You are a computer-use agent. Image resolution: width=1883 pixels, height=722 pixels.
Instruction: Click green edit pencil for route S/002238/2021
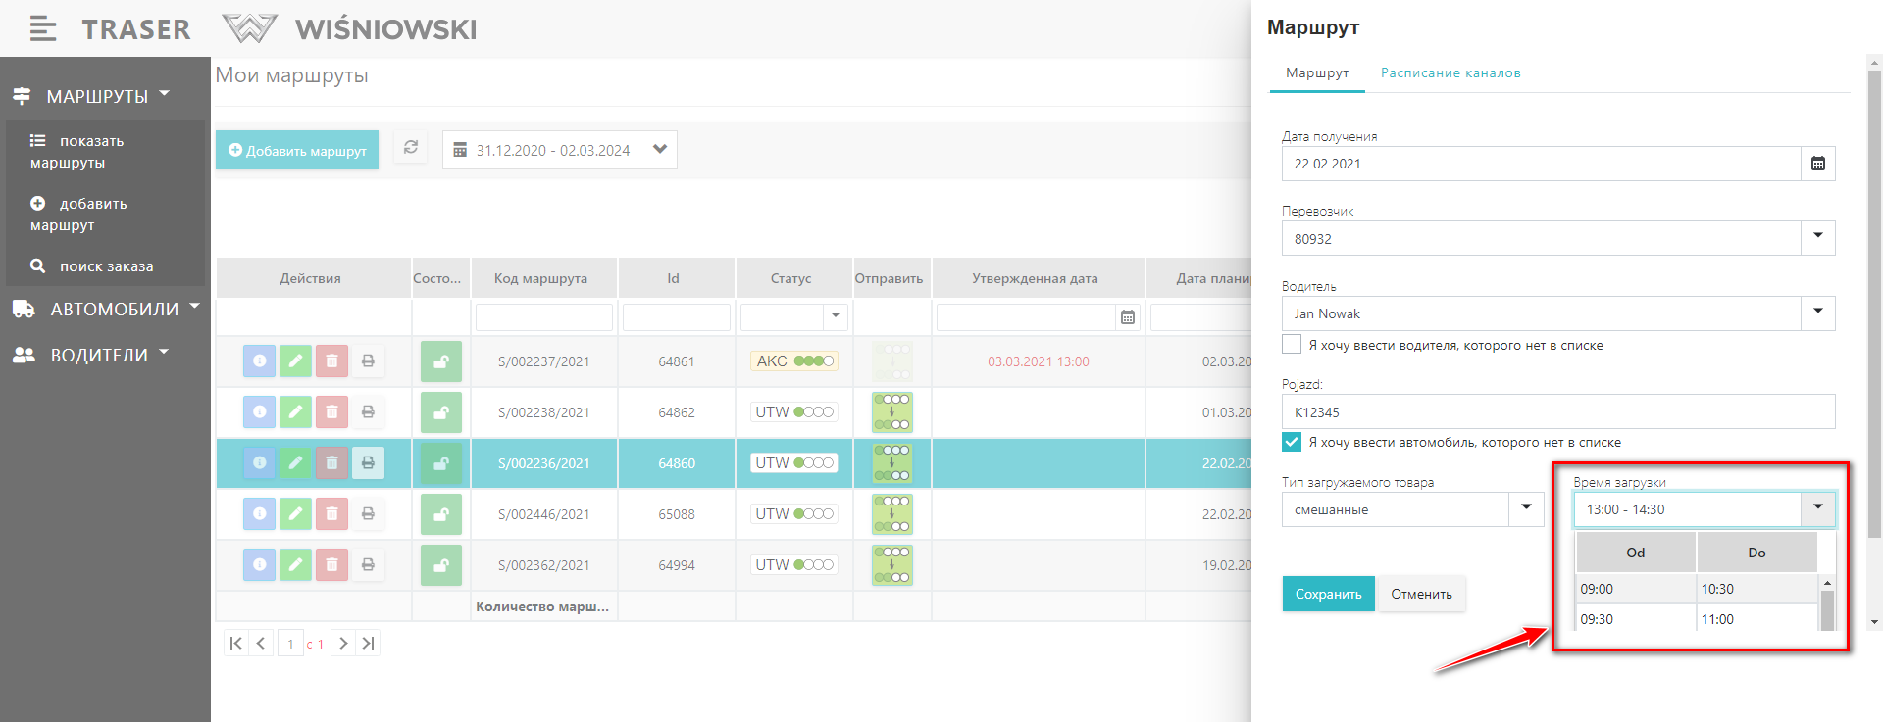pos(295,412)
